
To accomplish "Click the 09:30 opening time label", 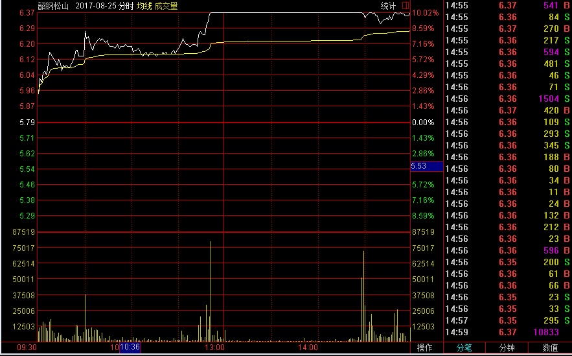I will click(27, 348).
